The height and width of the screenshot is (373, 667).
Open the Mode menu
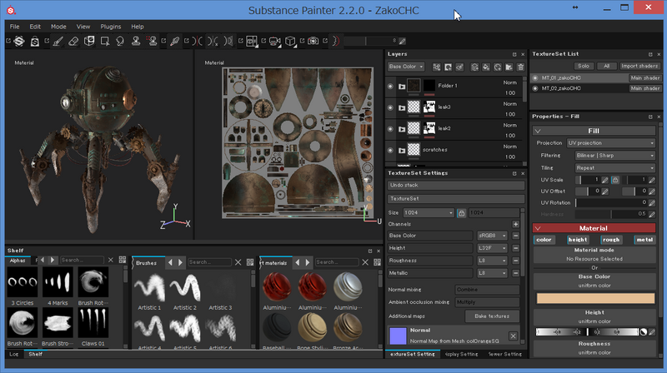click(58, 27)
